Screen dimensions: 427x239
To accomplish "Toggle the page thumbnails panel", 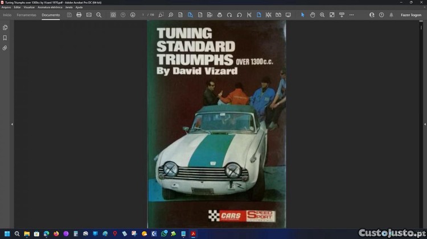I will 5,27.
